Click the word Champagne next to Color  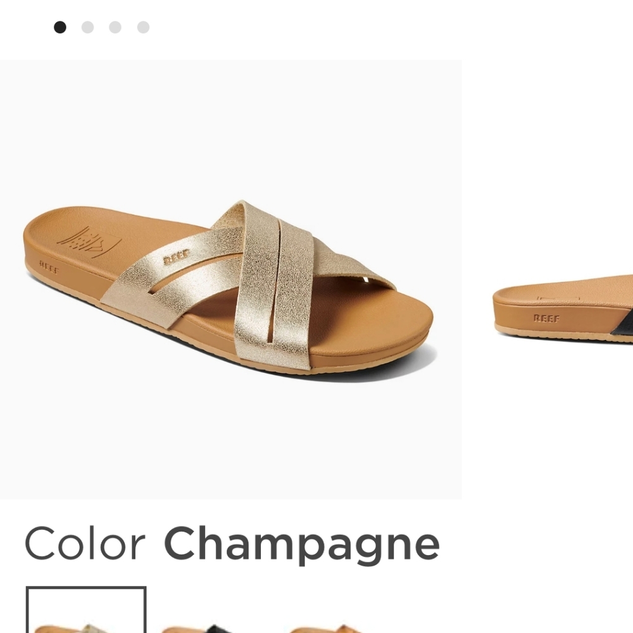pyautogui.click(x=299, y=542)
